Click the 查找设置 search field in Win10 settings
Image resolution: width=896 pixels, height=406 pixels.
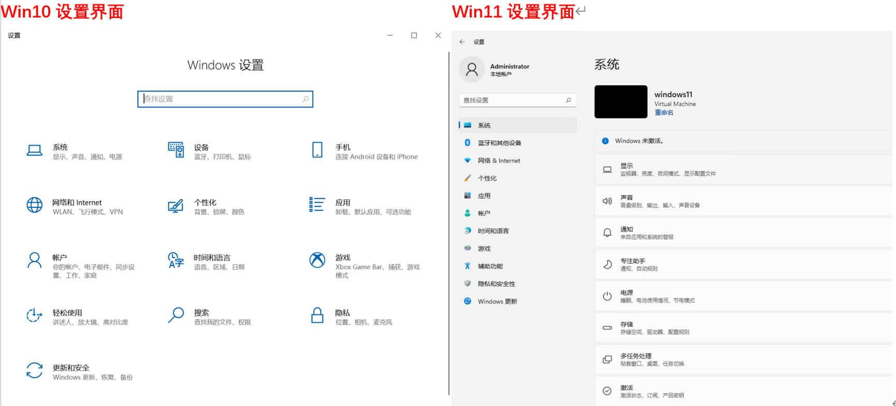point(225,99)
